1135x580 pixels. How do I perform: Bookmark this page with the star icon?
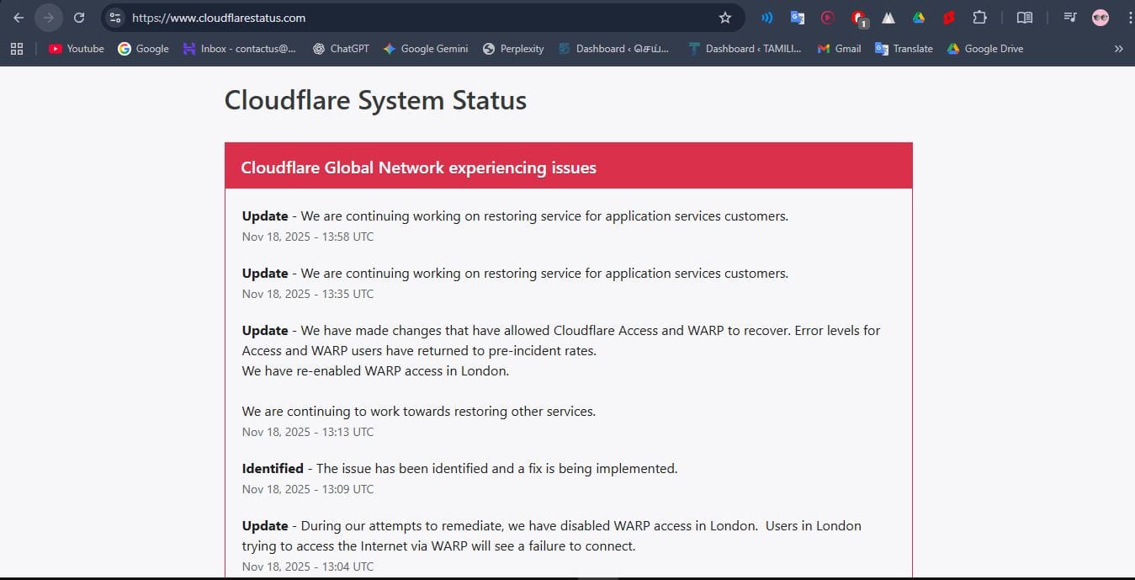(x=724, y=18)
